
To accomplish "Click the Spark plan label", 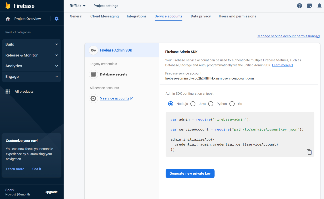I will pyautogui.click(x=10, y=190).
